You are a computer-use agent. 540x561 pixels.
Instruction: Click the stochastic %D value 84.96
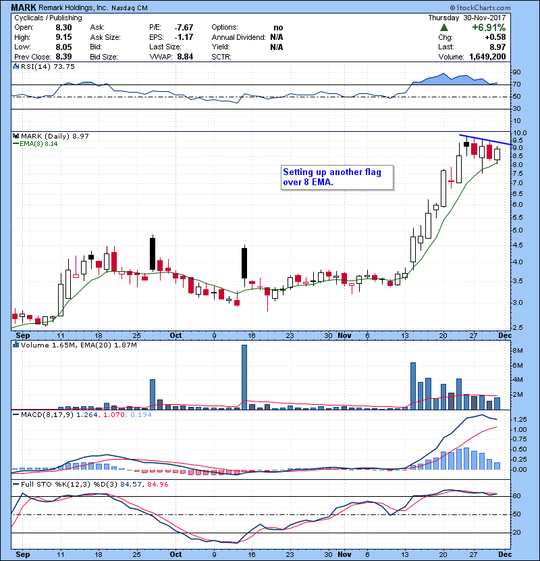(157, 484)
